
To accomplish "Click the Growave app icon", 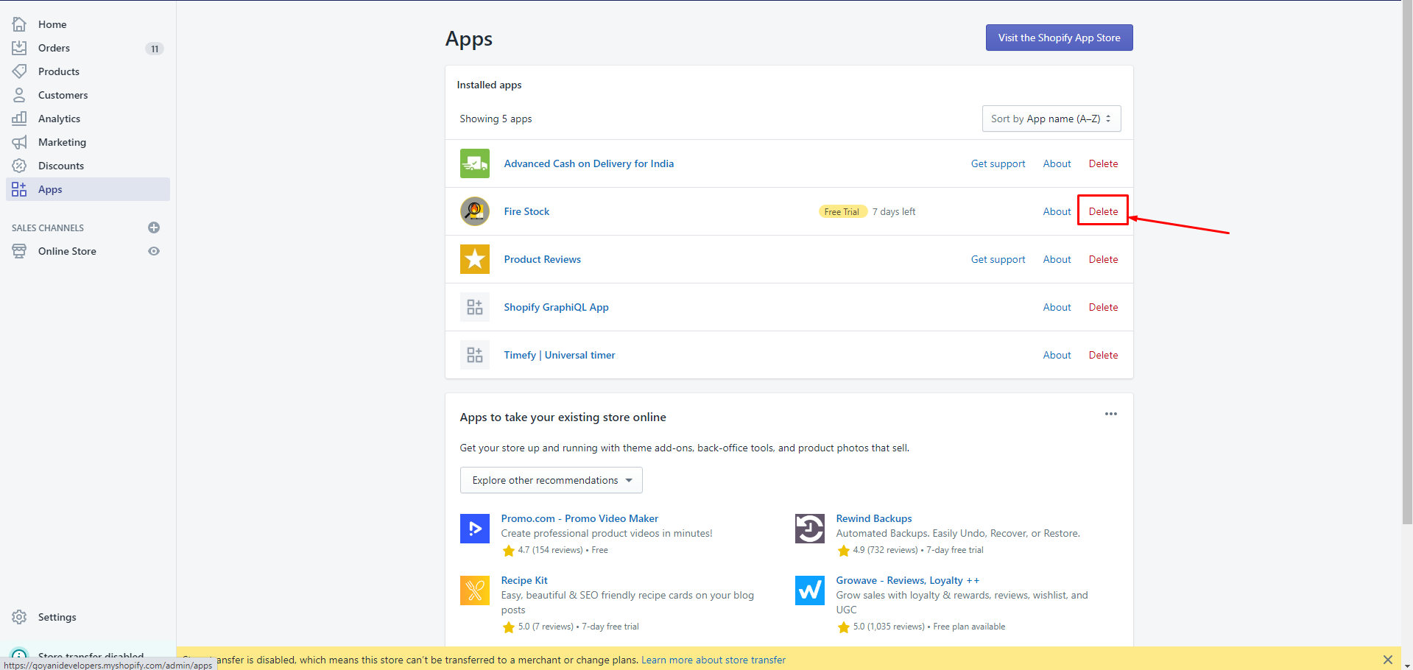I will 810,590.
